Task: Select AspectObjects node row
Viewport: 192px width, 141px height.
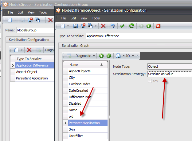Action: click(x=88, y=71)
